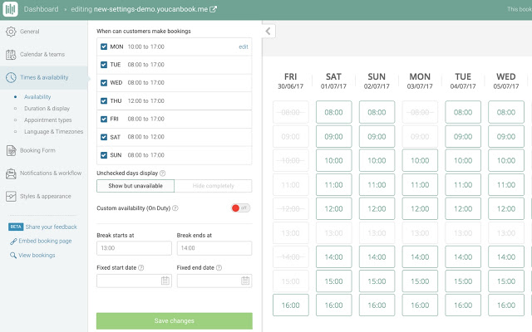Screen dimensions: 532x332
Task: Click the General settings gear icon
Action: click(11, 32)
